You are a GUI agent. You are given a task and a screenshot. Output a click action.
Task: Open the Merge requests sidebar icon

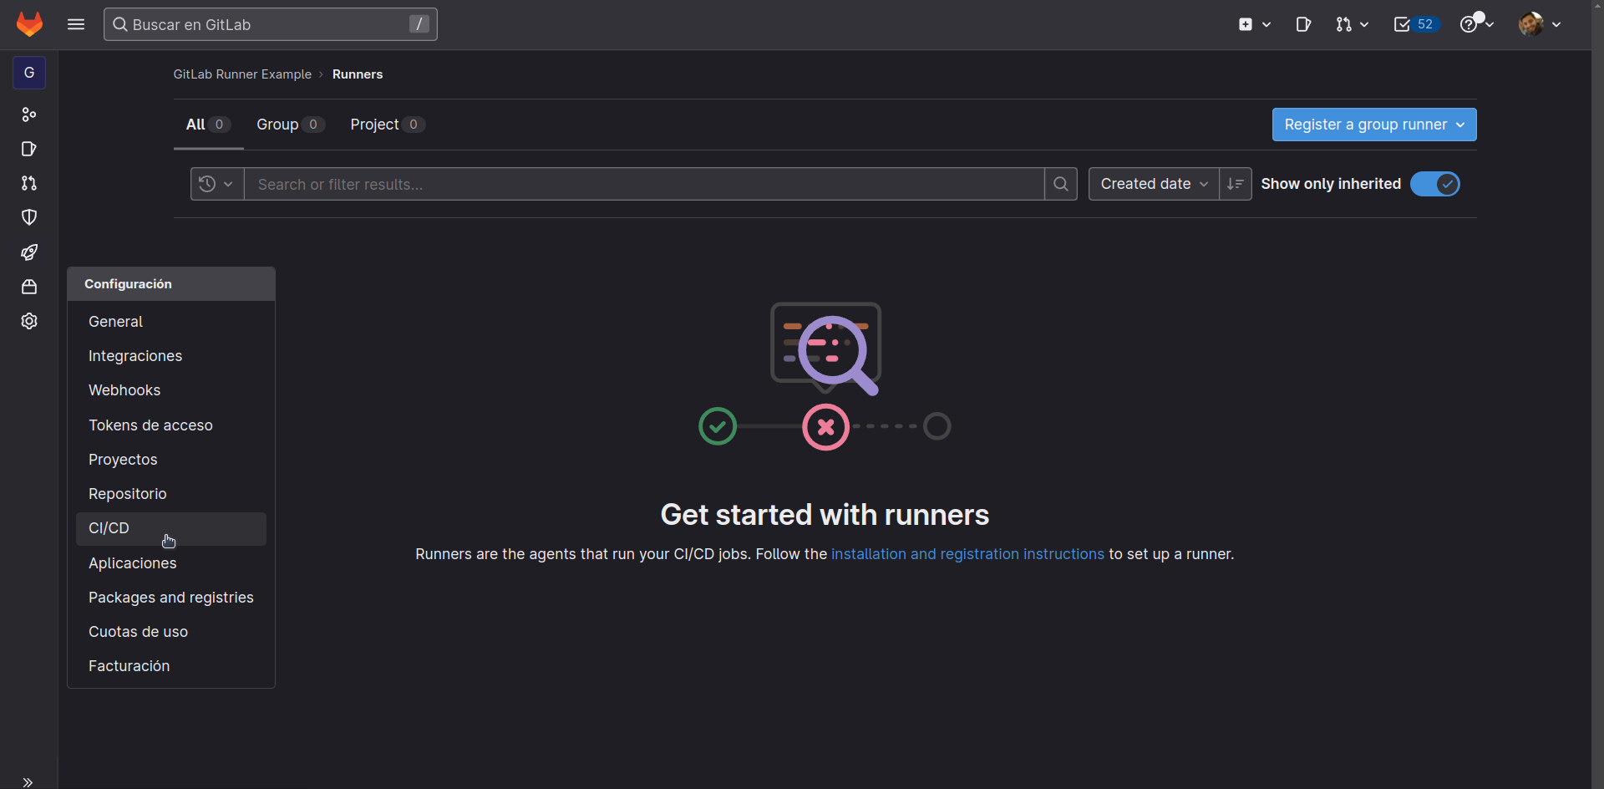point(29,183)
